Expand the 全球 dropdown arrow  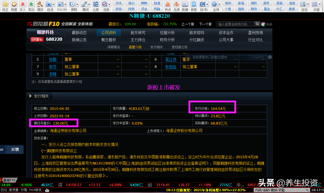point(219,4)
